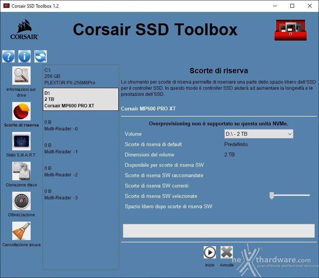Click the 'Corsair MP600 PRO XT' heading in right panel
Image resolution: width=319 pixels, height=278 pixels.
148,109
